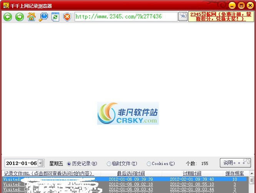Refresh the page with the reload icon
Viewport: 256px width, 193px height.
pos(55,17)
